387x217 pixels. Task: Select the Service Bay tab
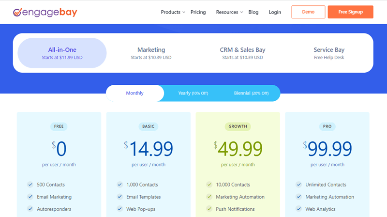(329, 53)
